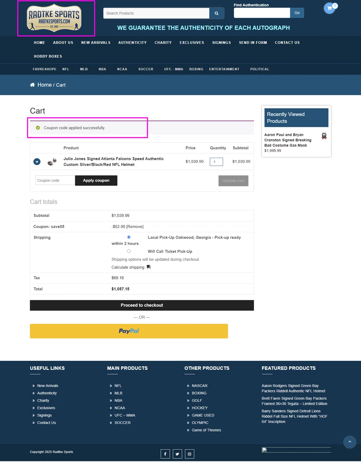The width and height of the screenshot is (361, 462).
Task: Focus the Coupon code field
Action: click(55, 180)
